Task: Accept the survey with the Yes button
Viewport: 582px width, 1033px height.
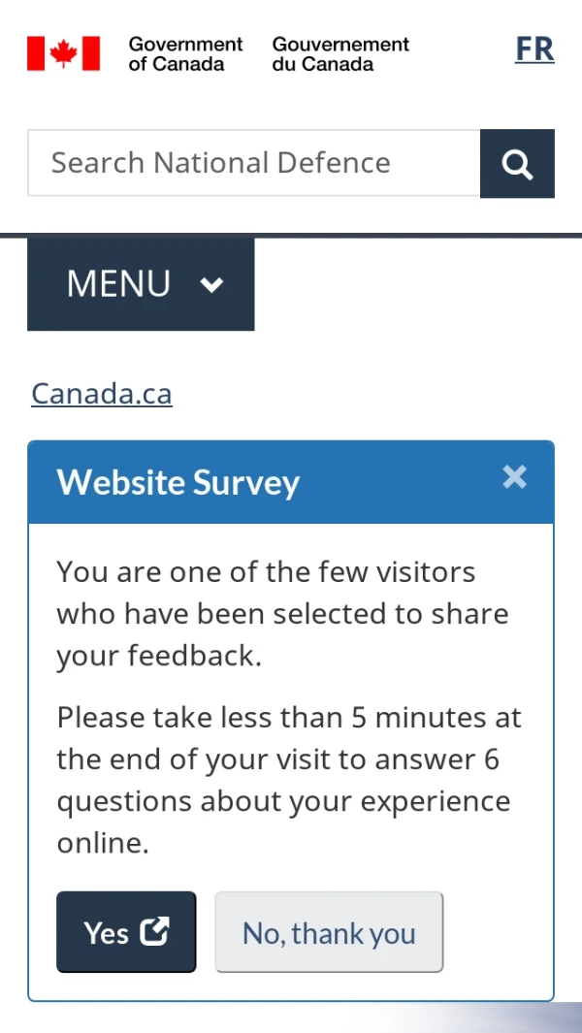Action: coord(126,931)
